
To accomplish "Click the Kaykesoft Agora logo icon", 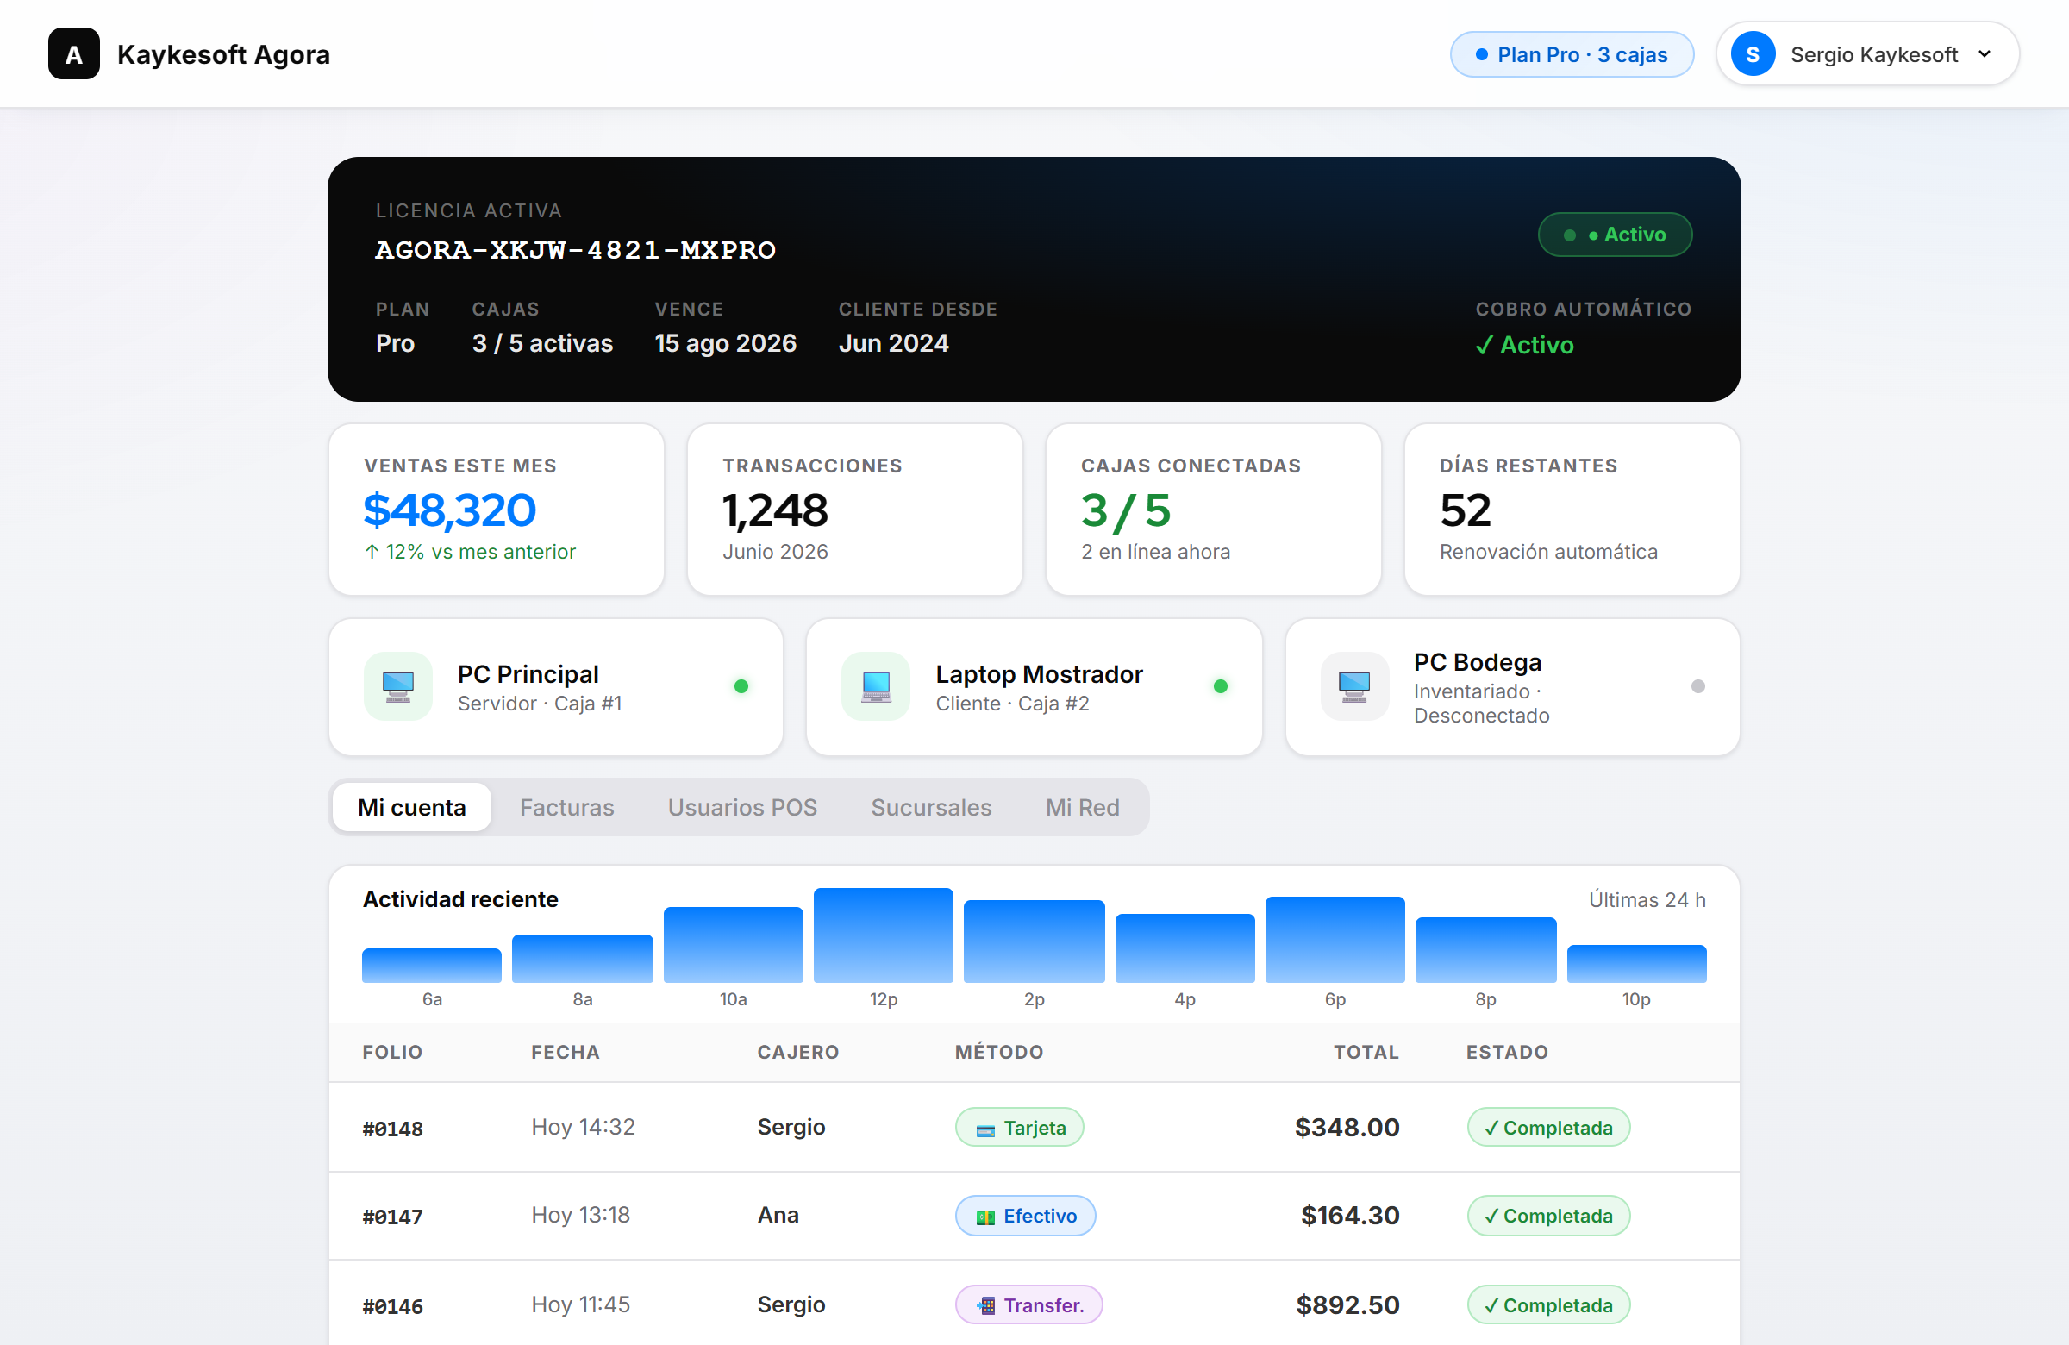I will (x=74, y=54).
